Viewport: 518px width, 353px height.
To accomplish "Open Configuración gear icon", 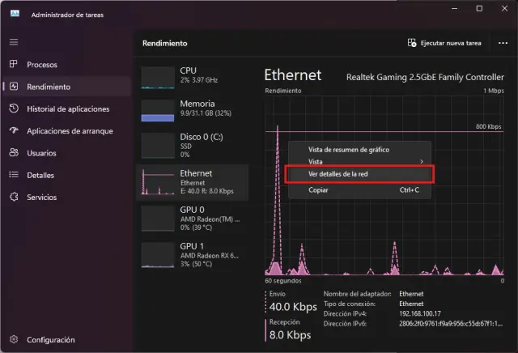I will (14, 340).
